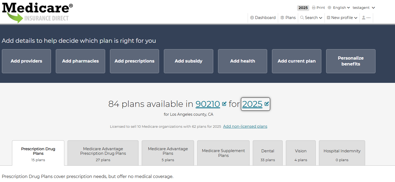Click the plus icon beside New profile
The image size is (395, 182).
click(x=329, y=18)
